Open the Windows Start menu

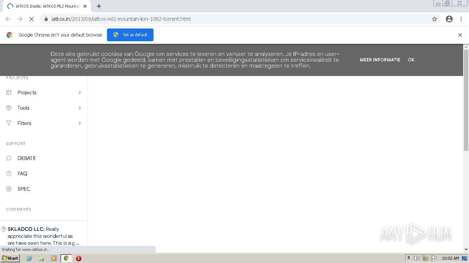coord(10,258)
